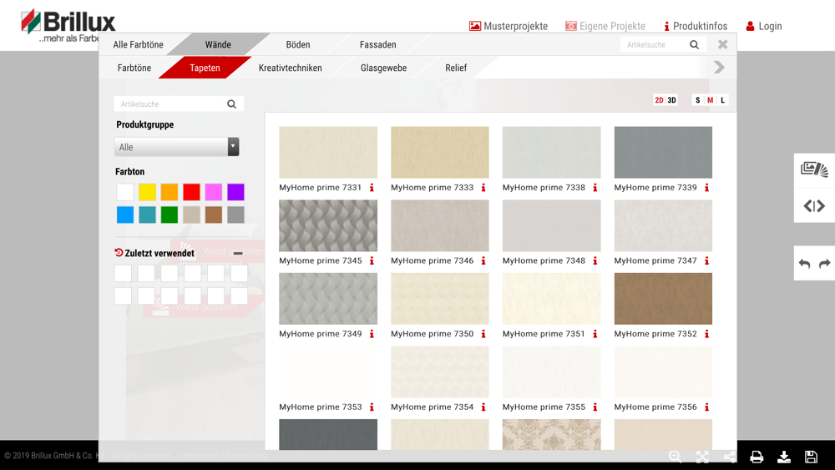Screen dimensions: 835x470
Task: Pick the gray Farbton swatch
Action: (236, 215)
